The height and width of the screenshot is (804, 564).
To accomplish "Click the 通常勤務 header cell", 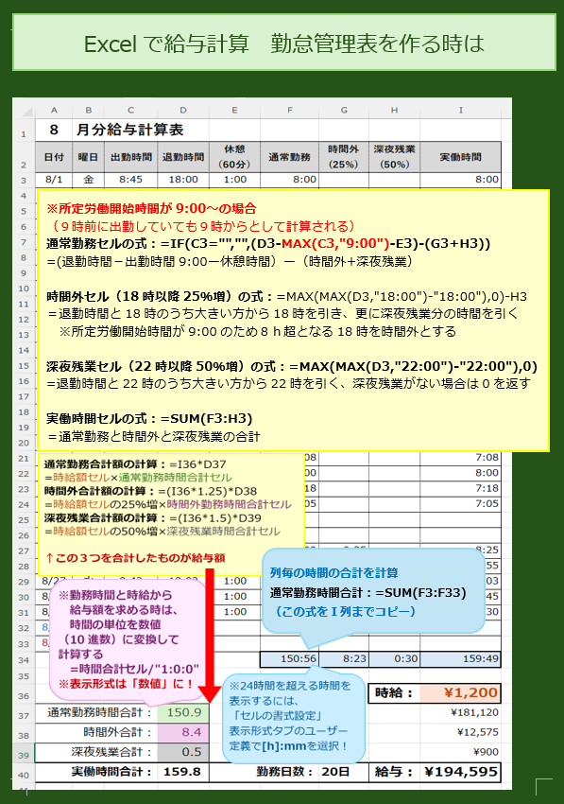I will tap(289, 157).
